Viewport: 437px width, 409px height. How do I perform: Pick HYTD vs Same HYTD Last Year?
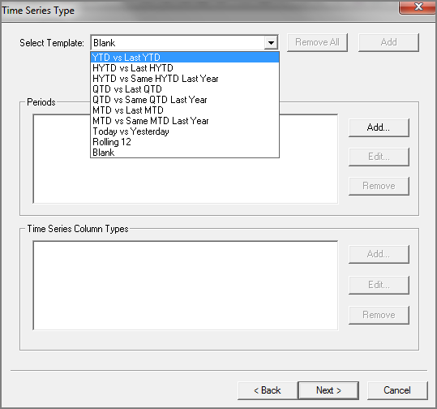(x=185, y=79)
